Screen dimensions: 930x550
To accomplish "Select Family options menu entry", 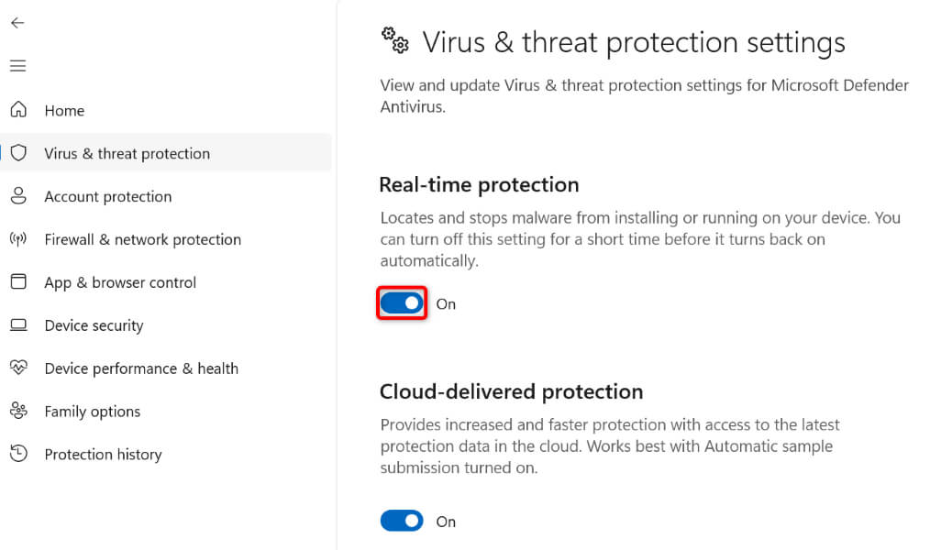I will [92, 412].
